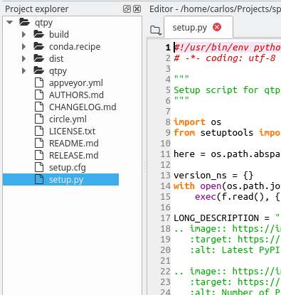Click the circle.yml file icon

click(39, 119)
